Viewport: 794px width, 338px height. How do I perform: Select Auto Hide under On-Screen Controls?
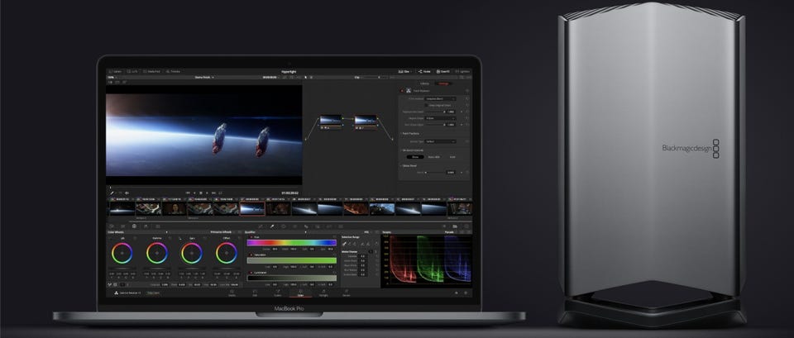pyautogui.click(x=434, y=157)
